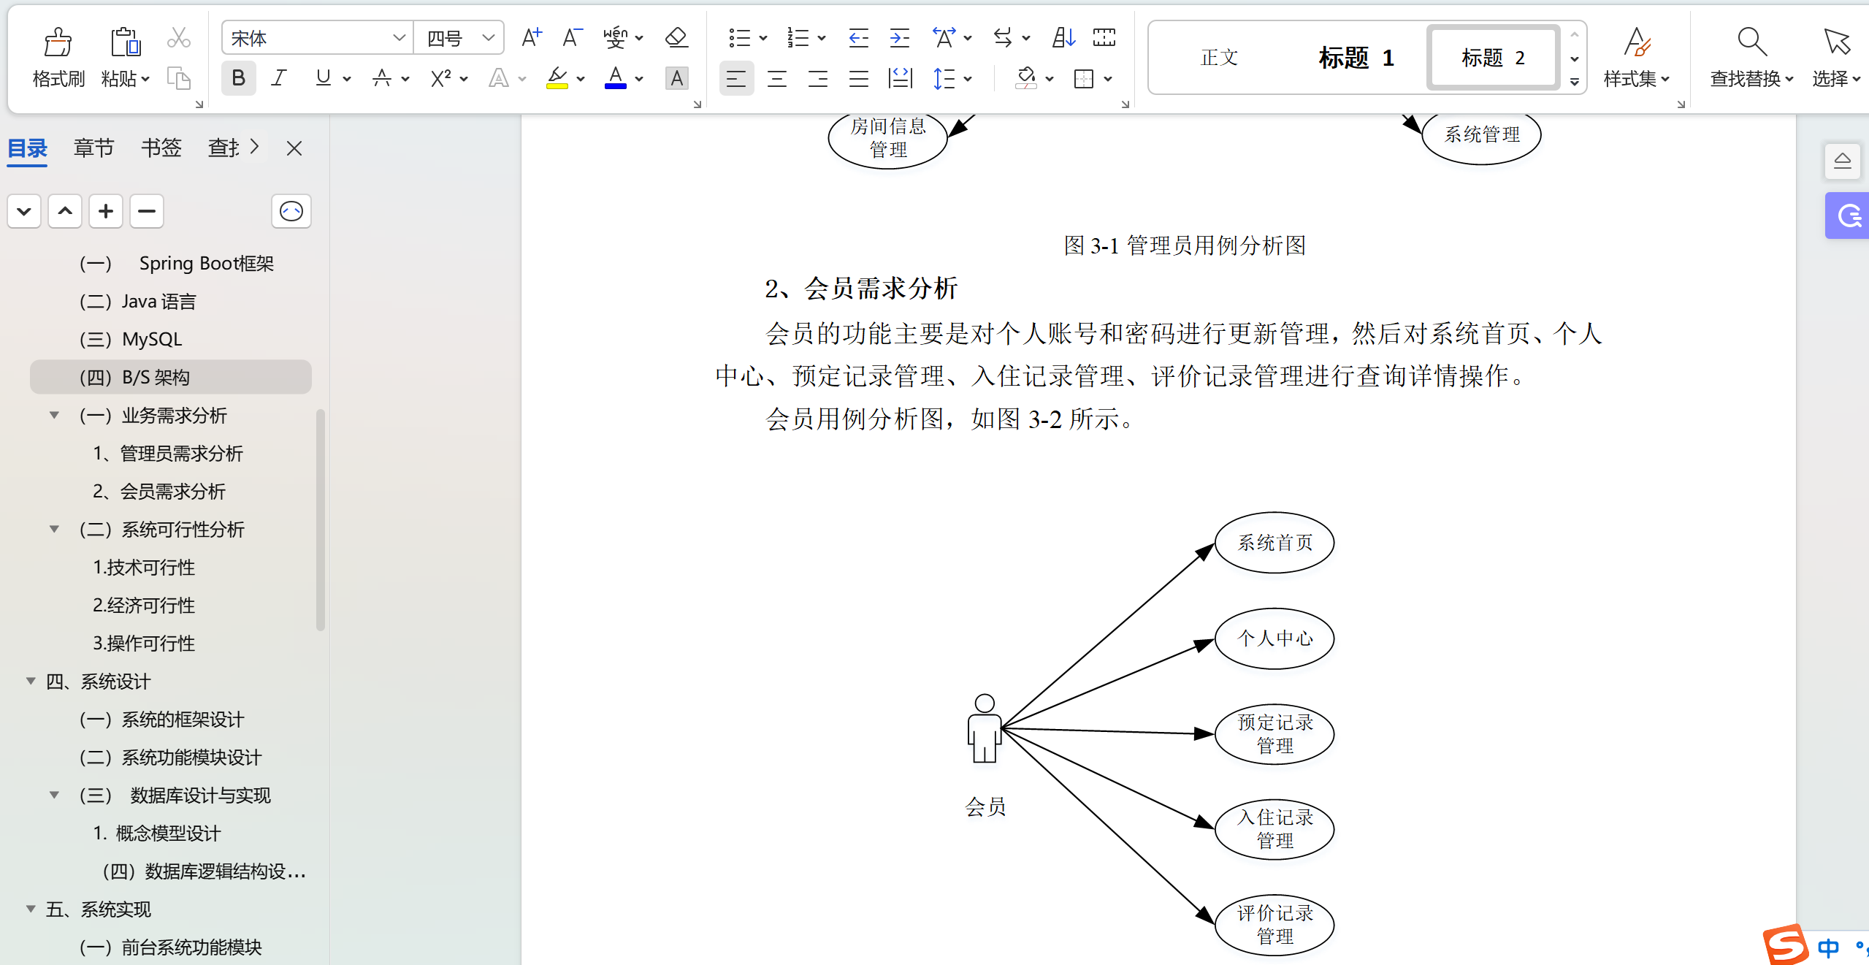This screenshot has height=965, width=1869.
Task: Click the increase font size icon
Action: 532,38
